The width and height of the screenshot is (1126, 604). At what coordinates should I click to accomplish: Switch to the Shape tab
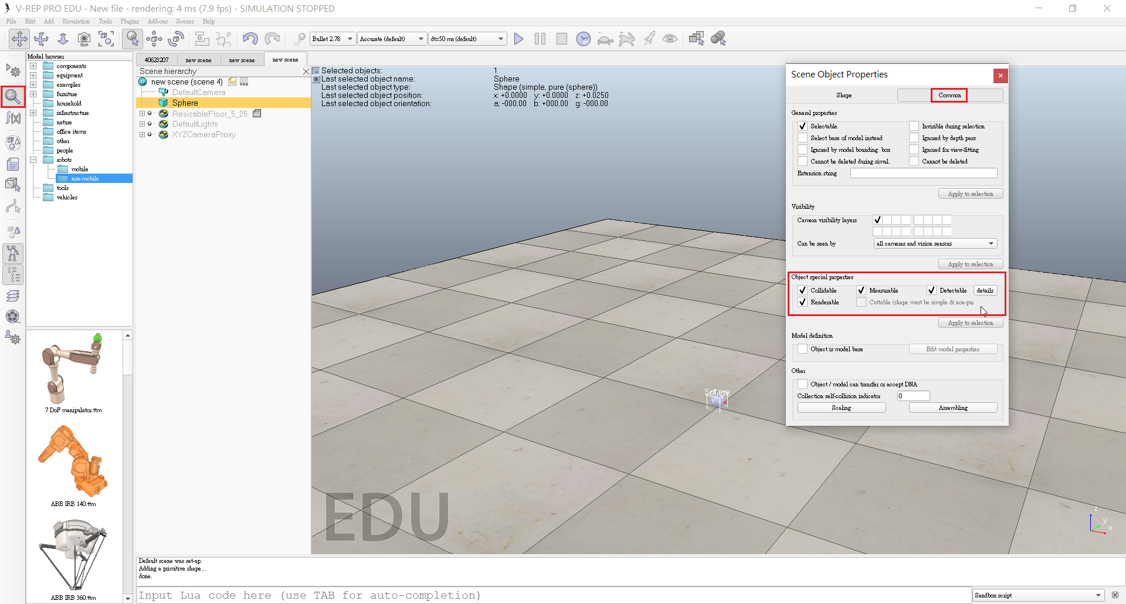[844, 95]
